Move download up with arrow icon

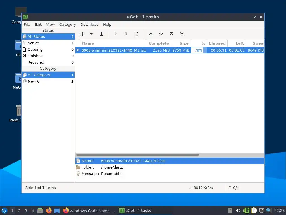(151, 34)
